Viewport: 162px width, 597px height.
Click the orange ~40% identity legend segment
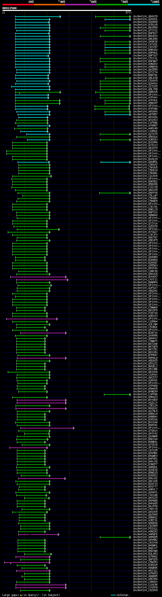(49, 5)
